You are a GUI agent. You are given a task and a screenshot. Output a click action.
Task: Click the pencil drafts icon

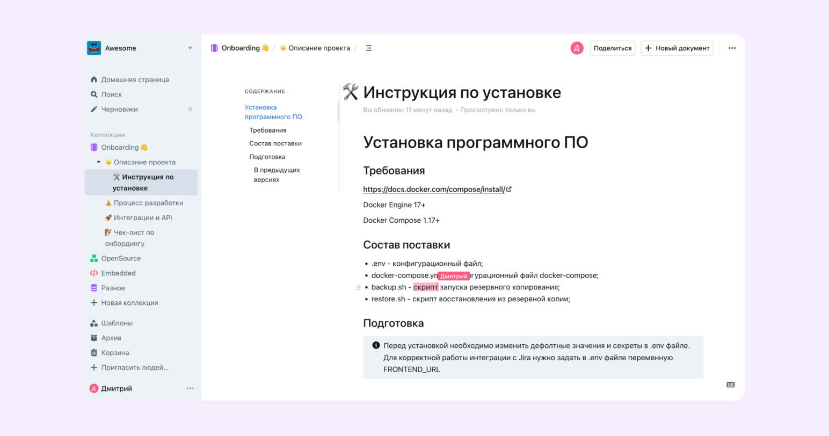(94, 109)
